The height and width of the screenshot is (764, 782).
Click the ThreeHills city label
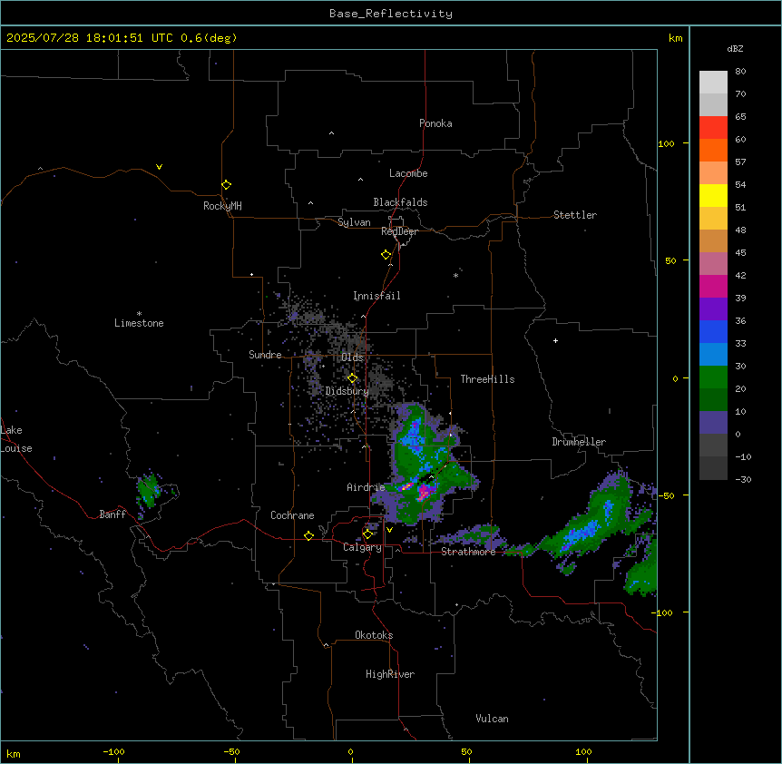pyautogui.click(x=487, y=379)
